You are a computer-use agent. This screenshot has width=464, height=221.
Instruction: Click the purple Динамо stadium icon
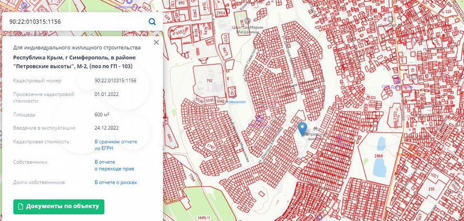pyautogui.click(x=397, y=80)
